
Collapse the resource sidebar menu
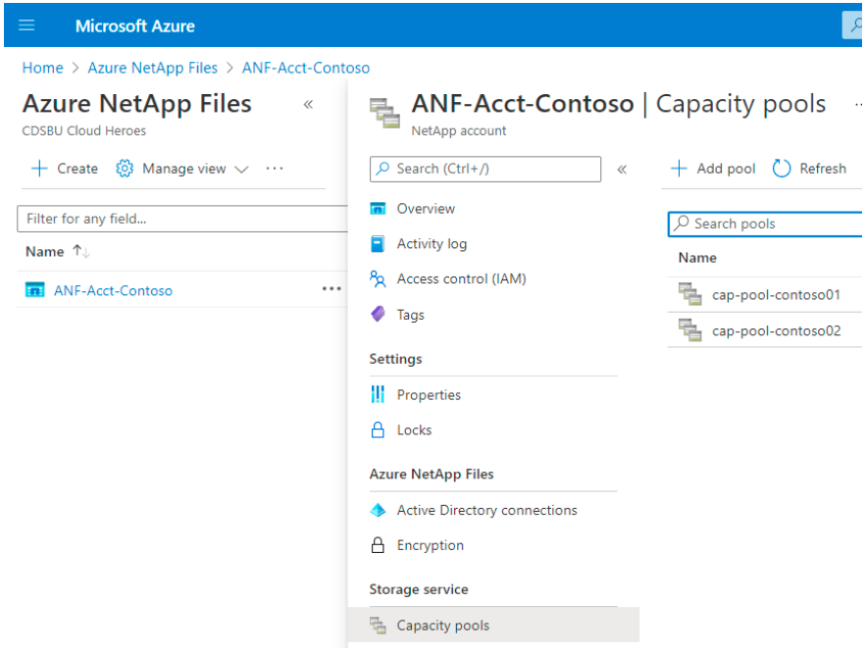point(622,170)
